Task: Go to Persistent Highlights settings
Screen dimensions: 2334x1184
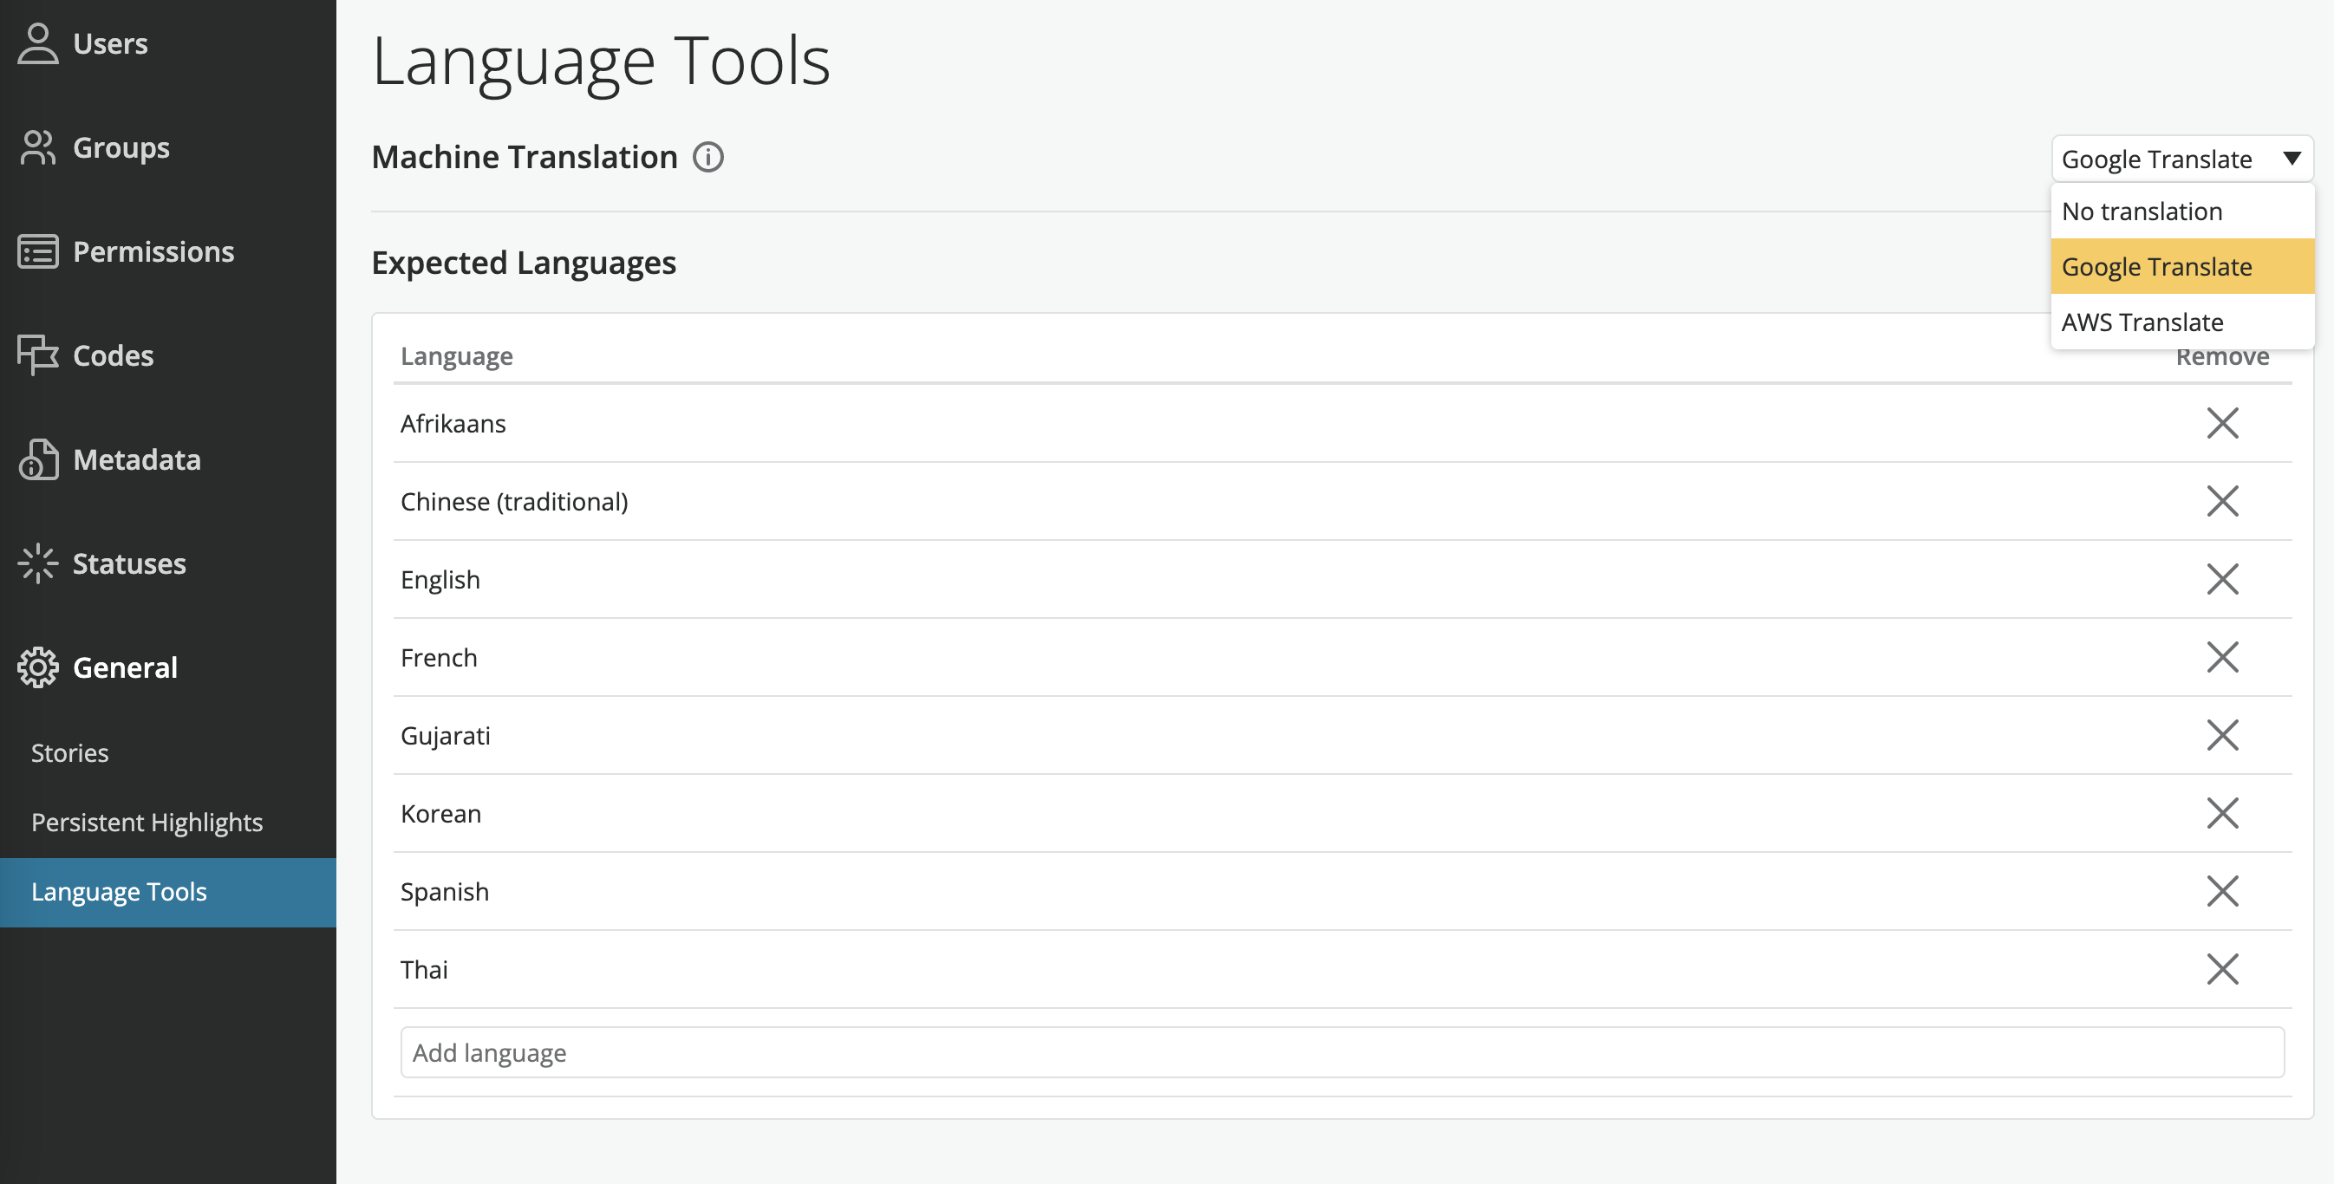Action: [x=167, y=823]
